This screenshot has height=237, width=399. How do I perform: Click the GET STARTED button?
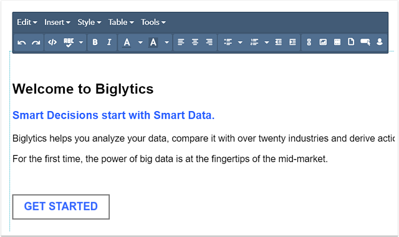tap(61, 206)
